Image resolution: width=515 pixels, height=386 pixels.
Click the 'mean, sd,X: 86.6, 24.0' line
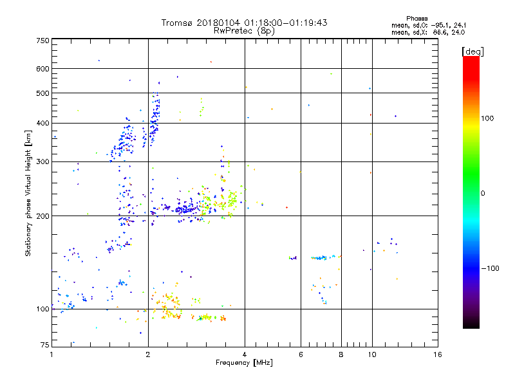point(428,32)
